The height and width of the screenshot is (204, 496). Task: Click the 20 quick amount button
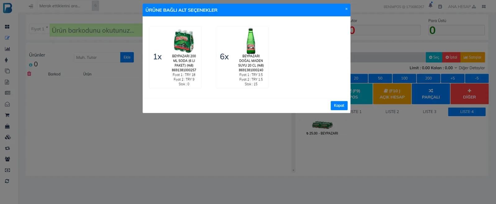(x=356, y=78)
